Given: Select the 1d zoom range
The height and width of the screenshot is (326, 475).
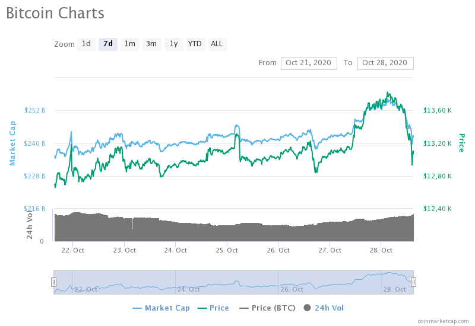Looking at the screenshot, I should (86, 44).
